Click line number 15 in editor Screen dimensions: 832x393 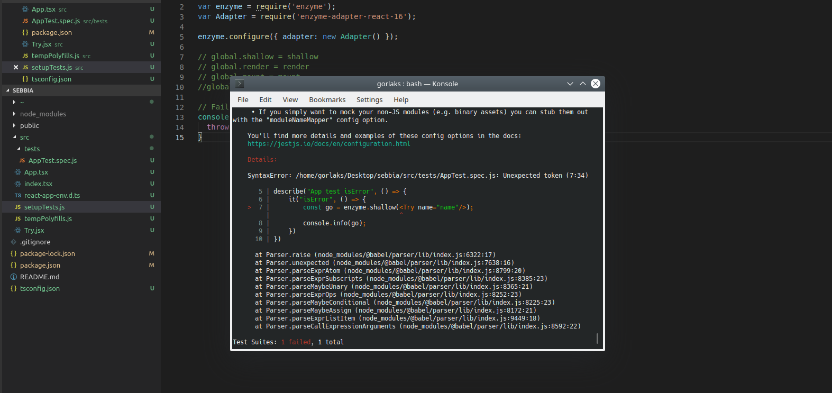180,138
